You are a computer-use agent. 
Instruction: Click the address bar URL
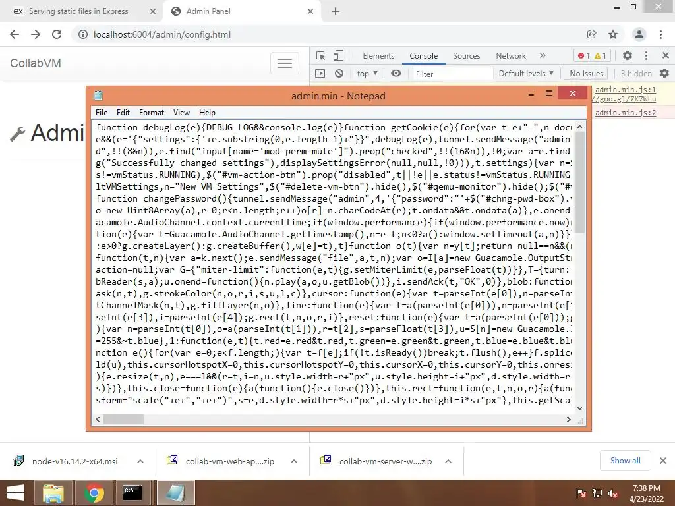162,34
